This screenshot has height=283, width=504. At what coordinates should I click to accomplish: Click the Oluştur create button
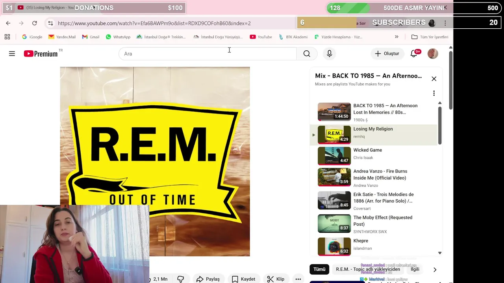click(387, 53)
